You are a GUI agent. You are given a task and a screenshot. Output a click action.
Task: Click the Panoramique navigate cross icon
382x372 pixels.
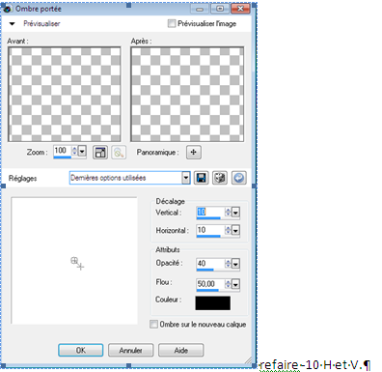[194, 153]
